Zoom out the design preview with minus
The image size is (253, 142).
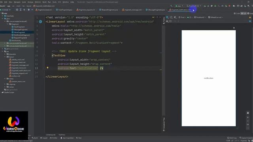pyautogui.click(x=248, y=121)
